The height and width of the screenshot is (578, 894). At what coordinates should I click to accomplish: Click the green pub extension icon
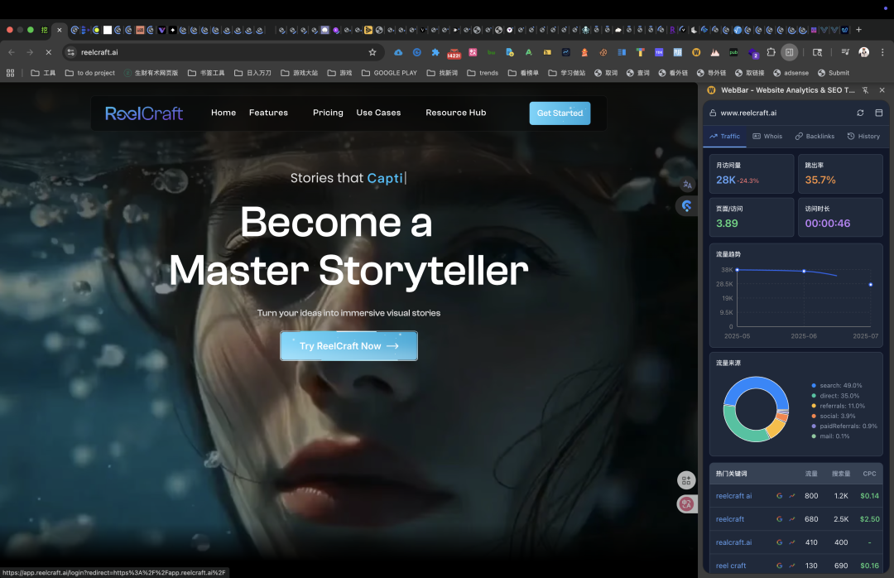click(733, 52)
